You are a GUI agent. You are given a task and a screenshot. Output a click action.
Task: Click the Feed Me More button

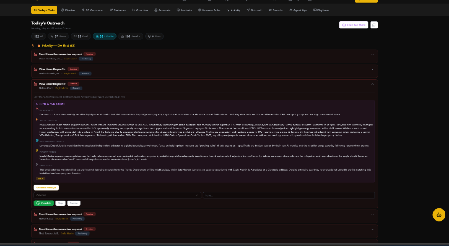pos(354,25)
